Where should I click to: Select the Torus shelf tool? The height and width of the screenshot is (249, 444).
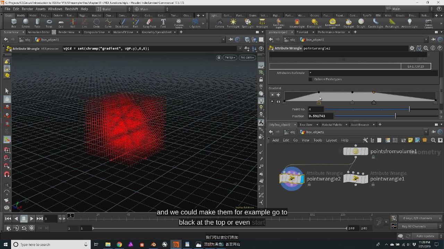(49, 23)
